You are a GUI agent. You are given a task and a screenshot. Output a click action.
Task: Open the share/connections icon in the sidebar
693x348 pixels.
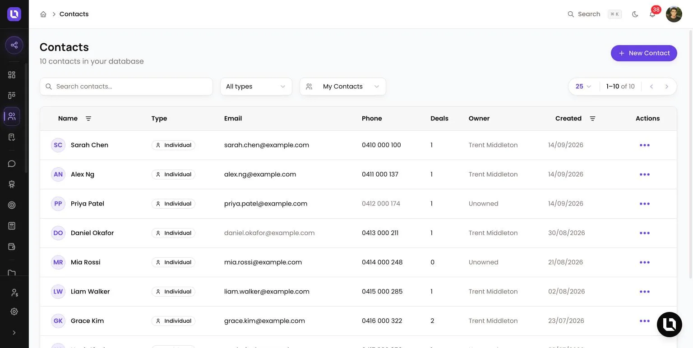click(14, 45)
